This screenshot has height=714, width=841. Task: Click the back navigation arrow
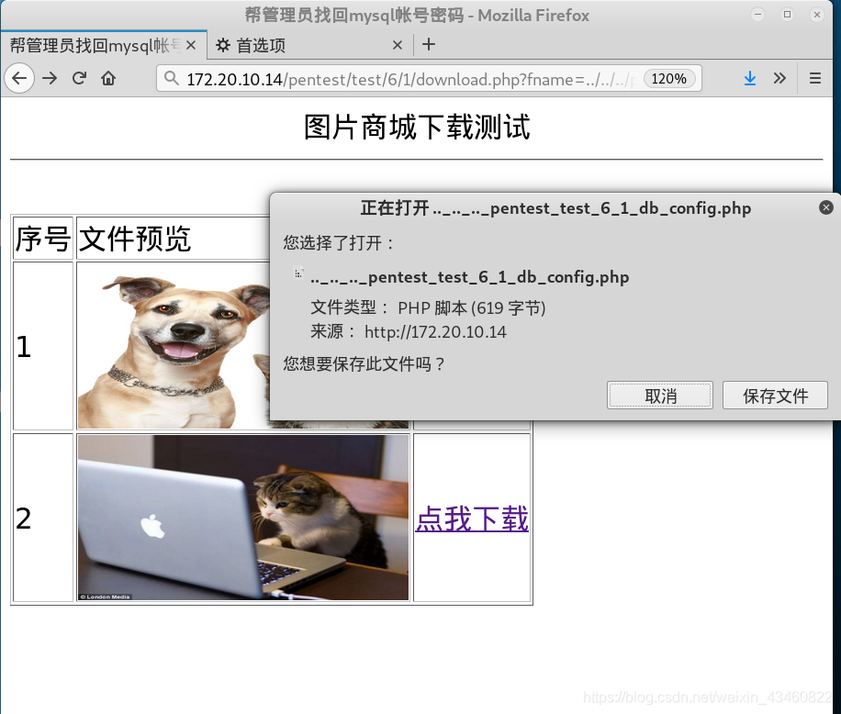click(19, 78)
